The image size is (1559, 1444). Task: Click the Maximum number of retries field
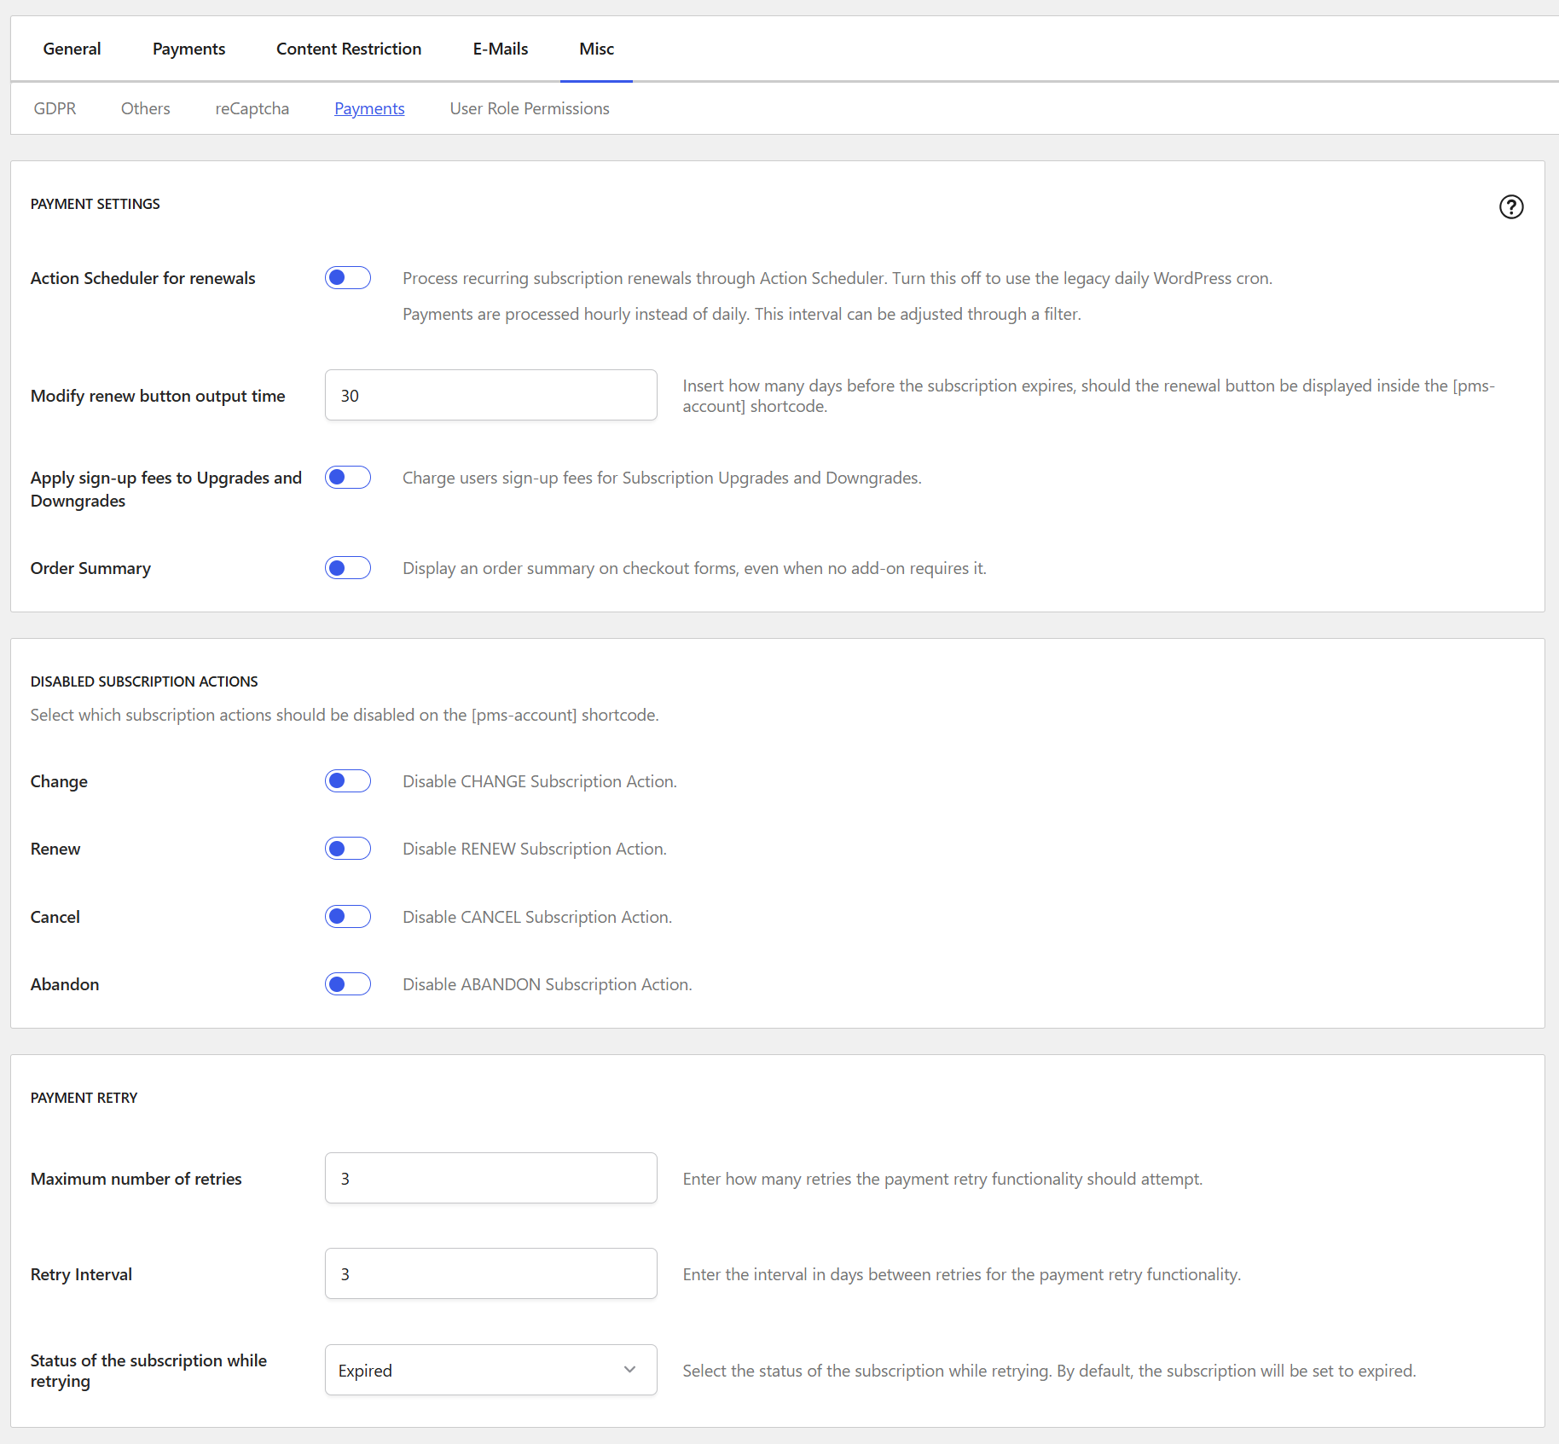[491, 1178]
